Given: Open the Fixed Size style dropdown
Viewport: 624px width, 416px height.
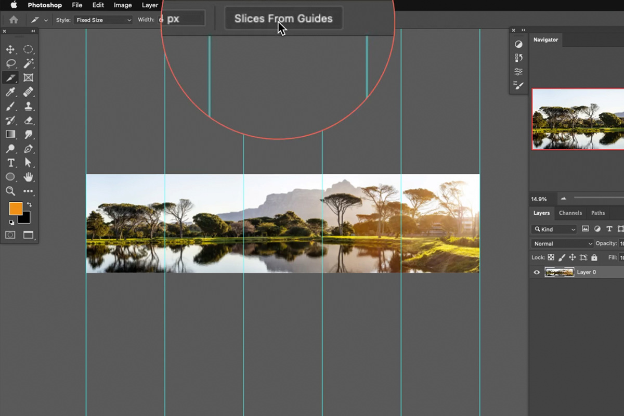Looking at the screenshot, I should coord(102,19).
